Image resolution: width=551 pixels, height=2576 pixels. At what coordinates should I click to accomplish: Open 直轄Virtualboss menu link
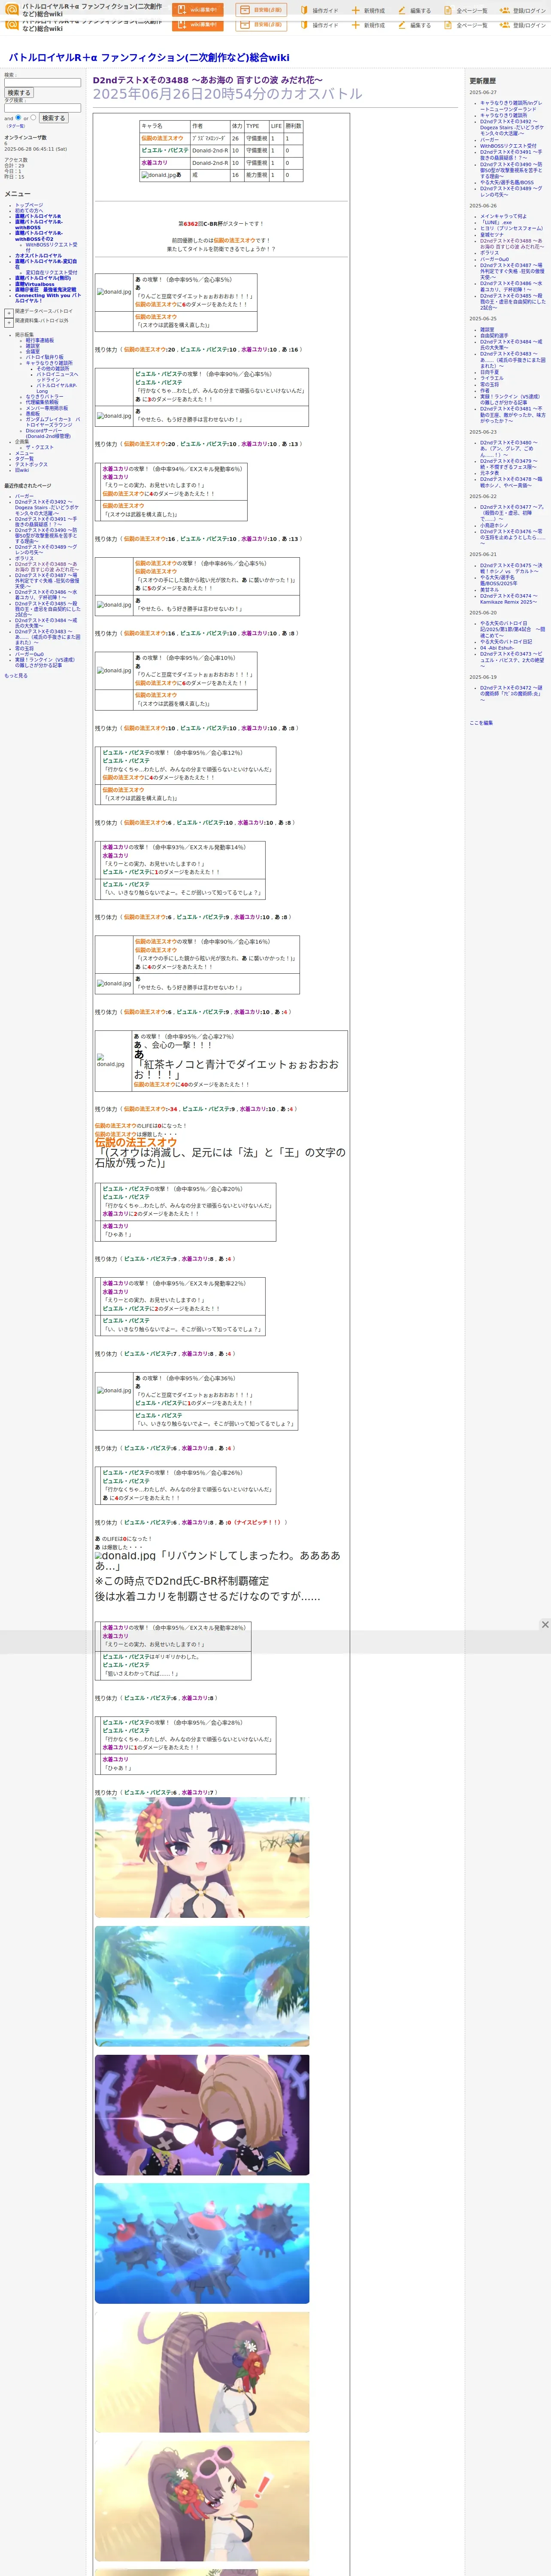[x=35, y=284]
